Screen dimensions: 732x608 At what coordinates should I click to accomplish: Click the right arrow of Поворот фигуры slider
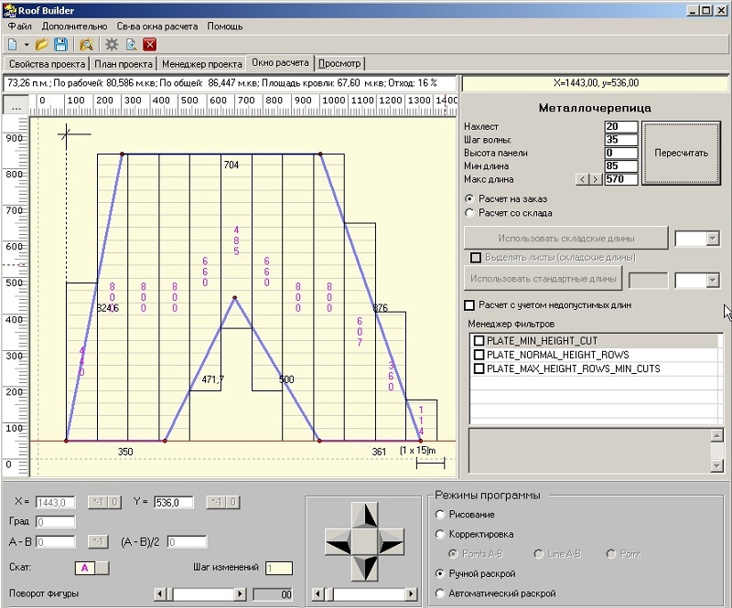[x=241, y=594]
